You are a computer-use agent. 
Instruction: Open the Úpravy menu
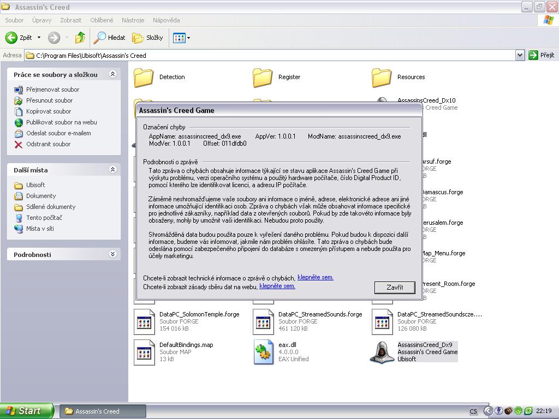41,20
